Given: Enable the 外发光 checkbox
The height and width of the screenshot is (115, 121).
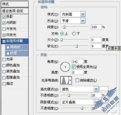Looking at the screenshot, I should tap(4, 29).
